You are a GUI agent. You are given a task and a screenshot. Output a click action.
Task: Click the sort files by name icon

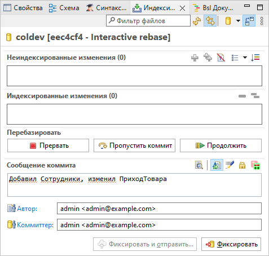click(x=255, y=58)
